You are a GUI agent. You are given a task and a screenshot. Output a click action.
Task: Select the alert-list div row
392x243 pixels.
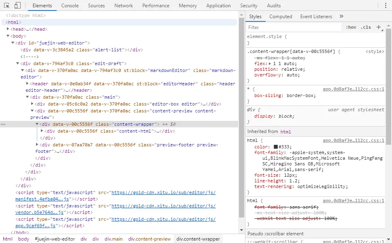click(81, 50)
